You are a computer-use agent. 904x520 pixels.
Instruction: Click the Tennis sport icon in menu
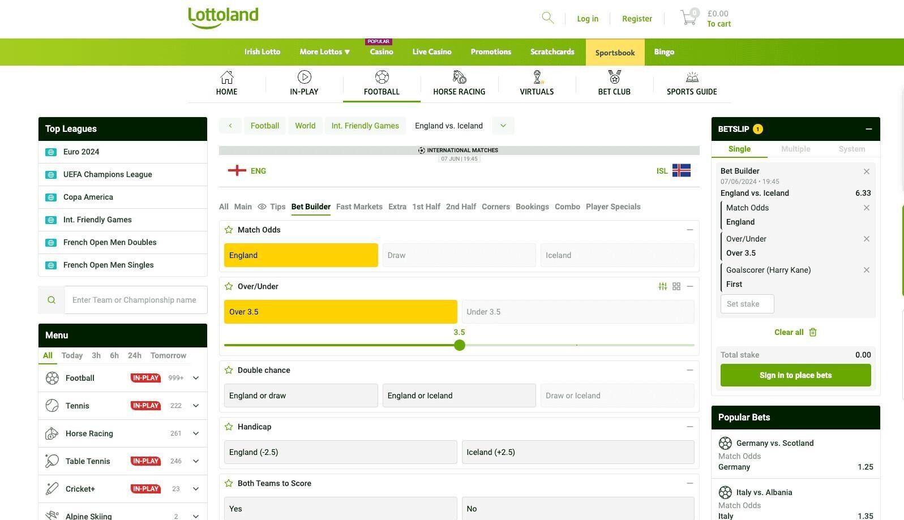[x=52, y=406]
